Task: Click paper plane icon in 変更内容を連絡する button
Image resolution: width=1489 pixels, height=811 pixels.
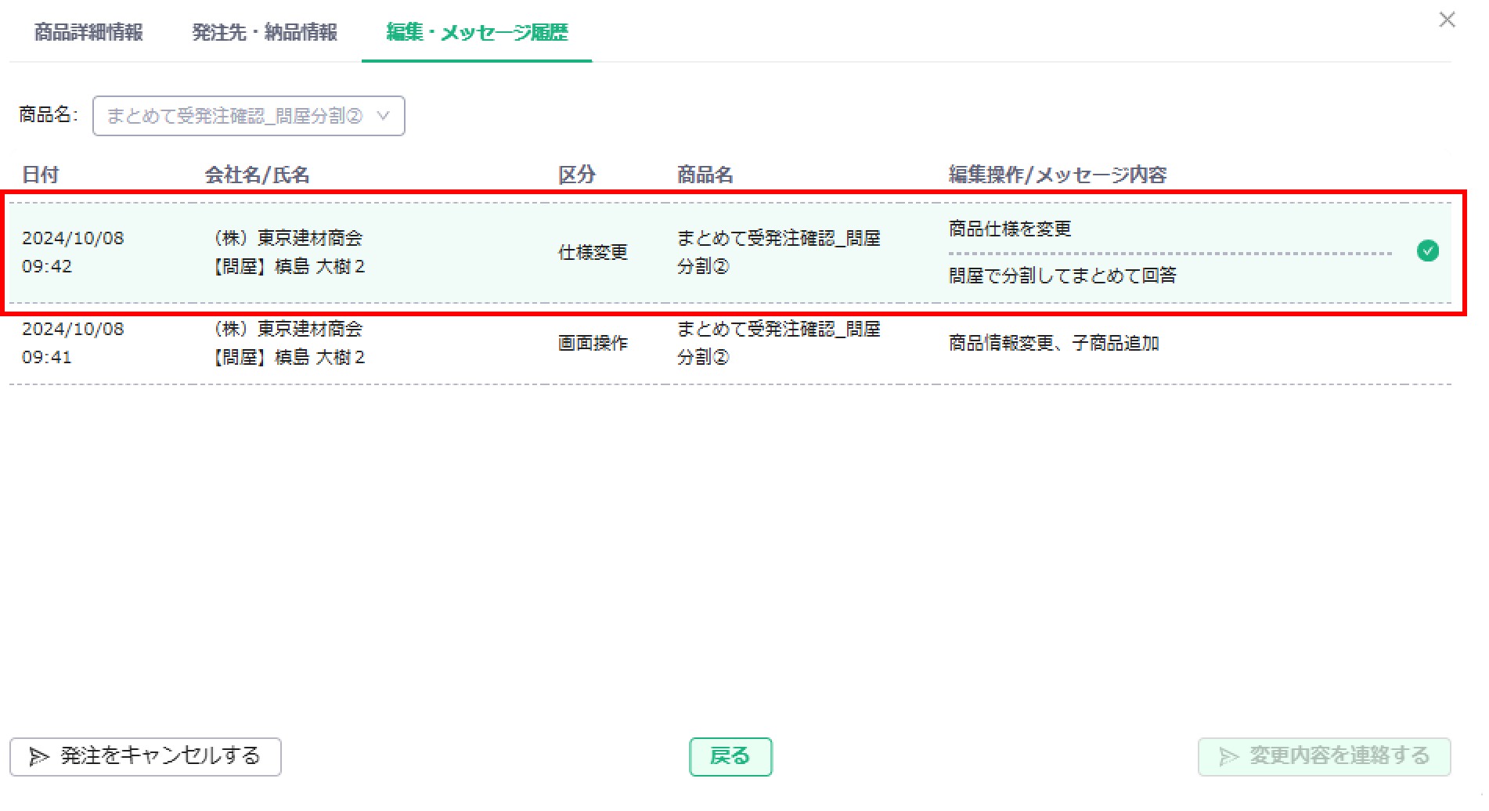Action: pos(1229,757)
